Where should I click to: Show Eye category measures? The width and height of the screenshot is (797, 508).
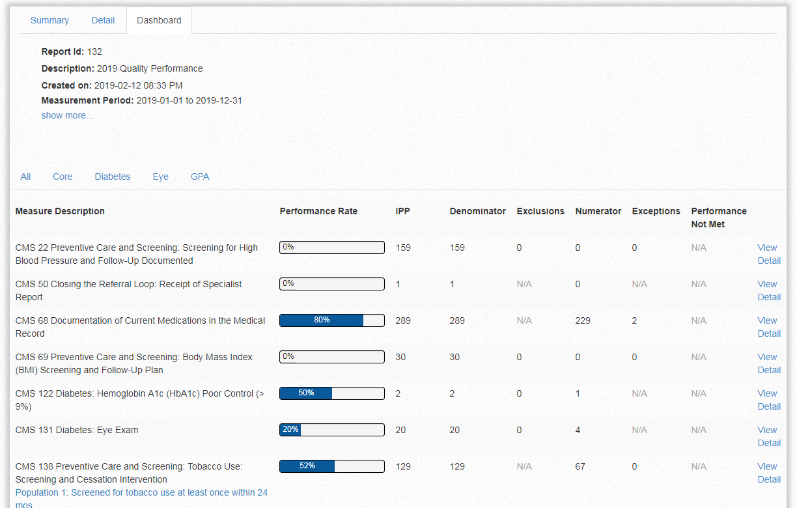[160, 176]
